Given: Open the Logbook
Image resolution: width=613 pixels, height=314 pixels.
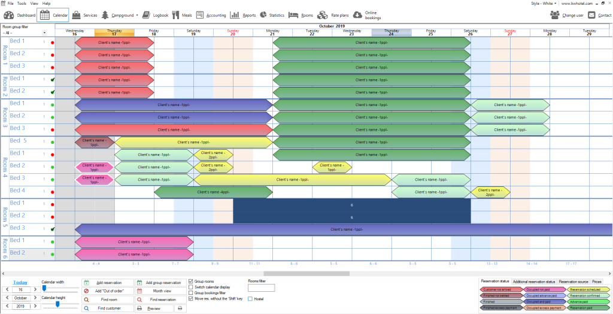Looking at the screenshot, I should tap(155, 15).
